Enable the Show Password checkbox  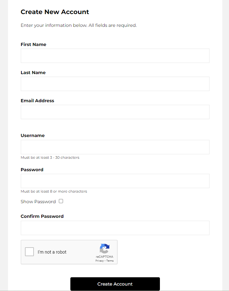pyautogui.click(x=61, y=201)
